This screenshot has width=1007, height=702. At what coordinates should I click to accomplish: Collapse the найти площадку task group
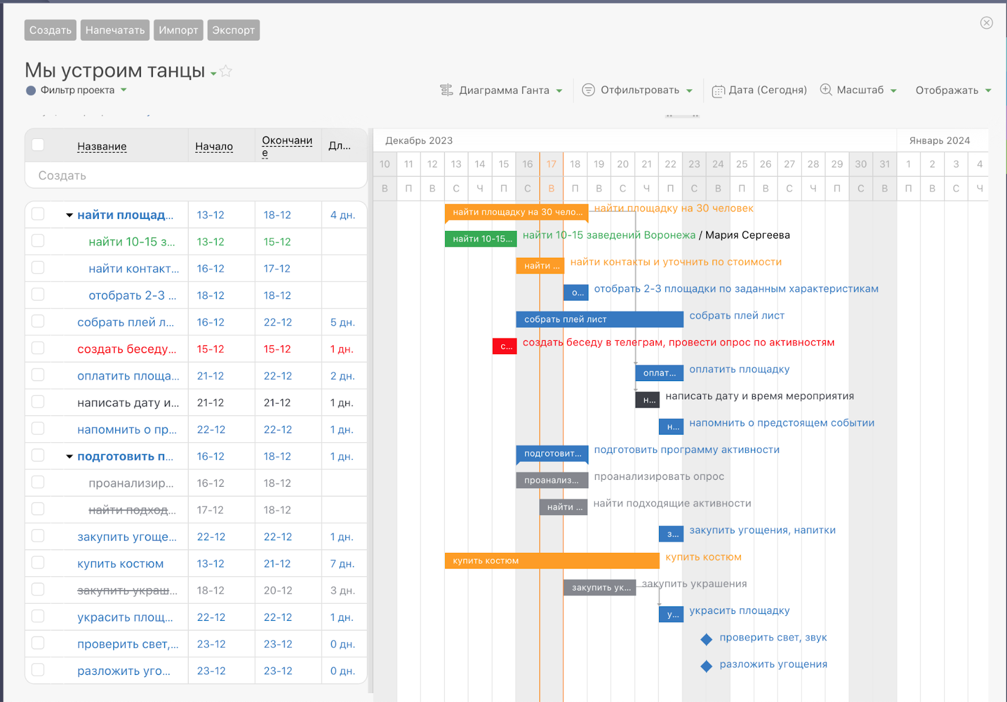(x=69, y=215)
